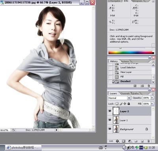Open the Fill slider arrow

[152, 104]
